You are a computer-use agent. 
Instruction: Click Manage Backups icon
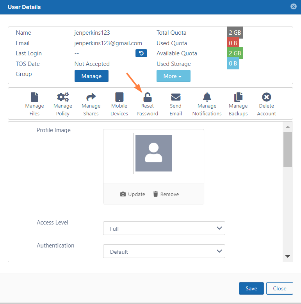[x=238, y=97]
